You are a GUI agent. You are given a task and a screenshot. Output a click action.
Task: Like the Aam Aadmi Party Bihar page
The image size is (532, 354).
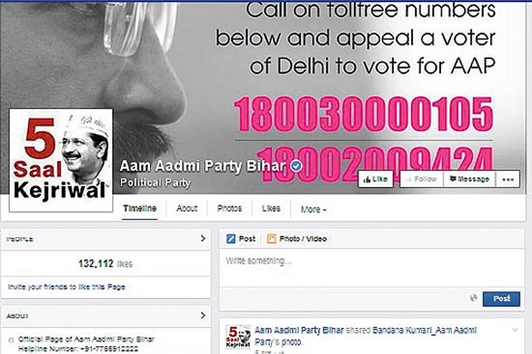click(x=376, y=179)
